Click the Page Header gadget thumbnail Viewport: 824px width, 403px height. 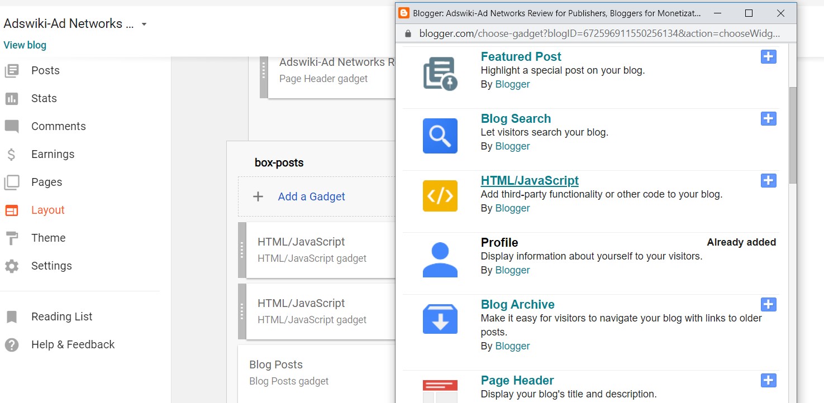coord(440,391)
